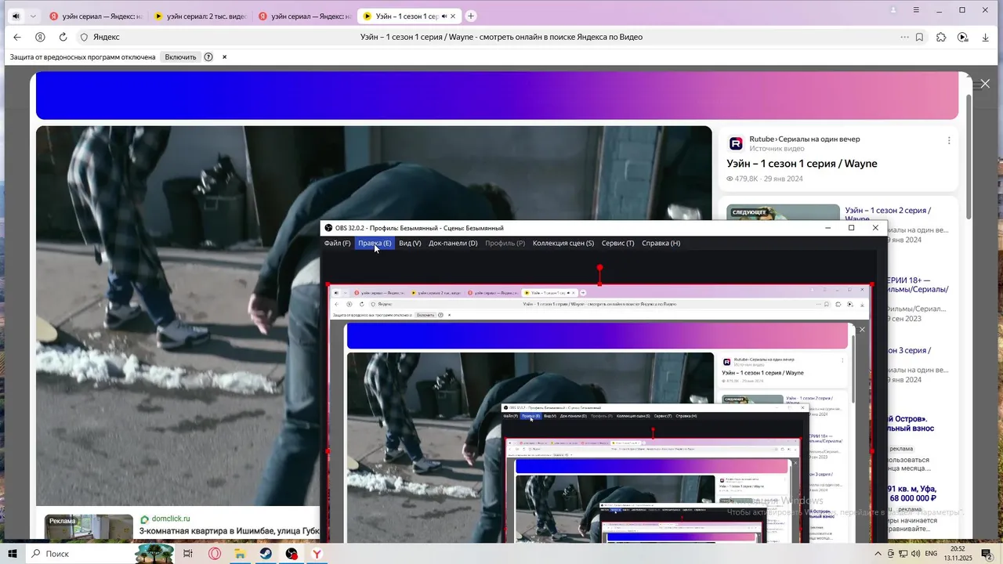Switch to OBS Studio taskbar icon
1003x564 pixels.
[x=291, y=554]
